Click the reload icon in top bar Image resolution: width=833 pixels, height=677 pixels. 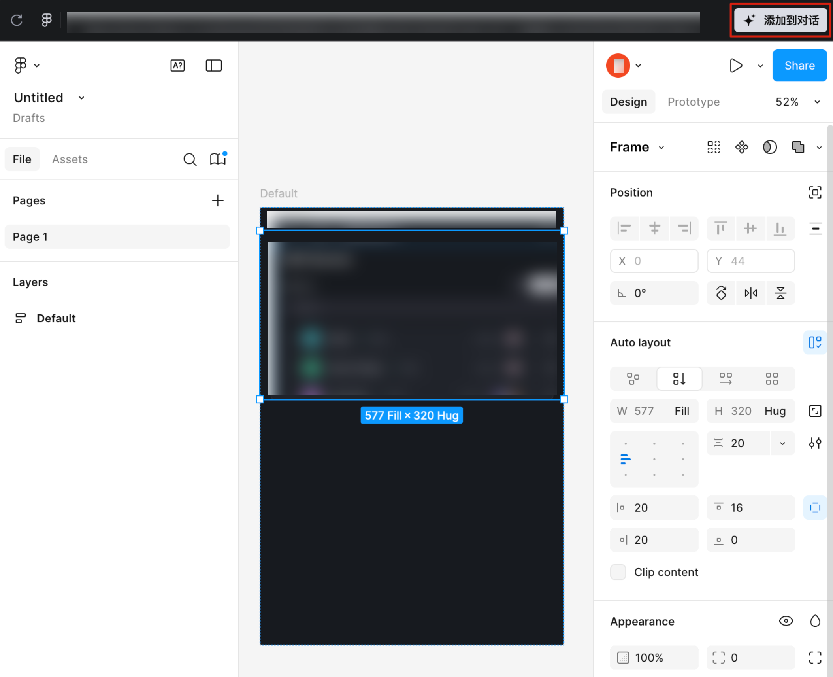[x=17, y=20]
